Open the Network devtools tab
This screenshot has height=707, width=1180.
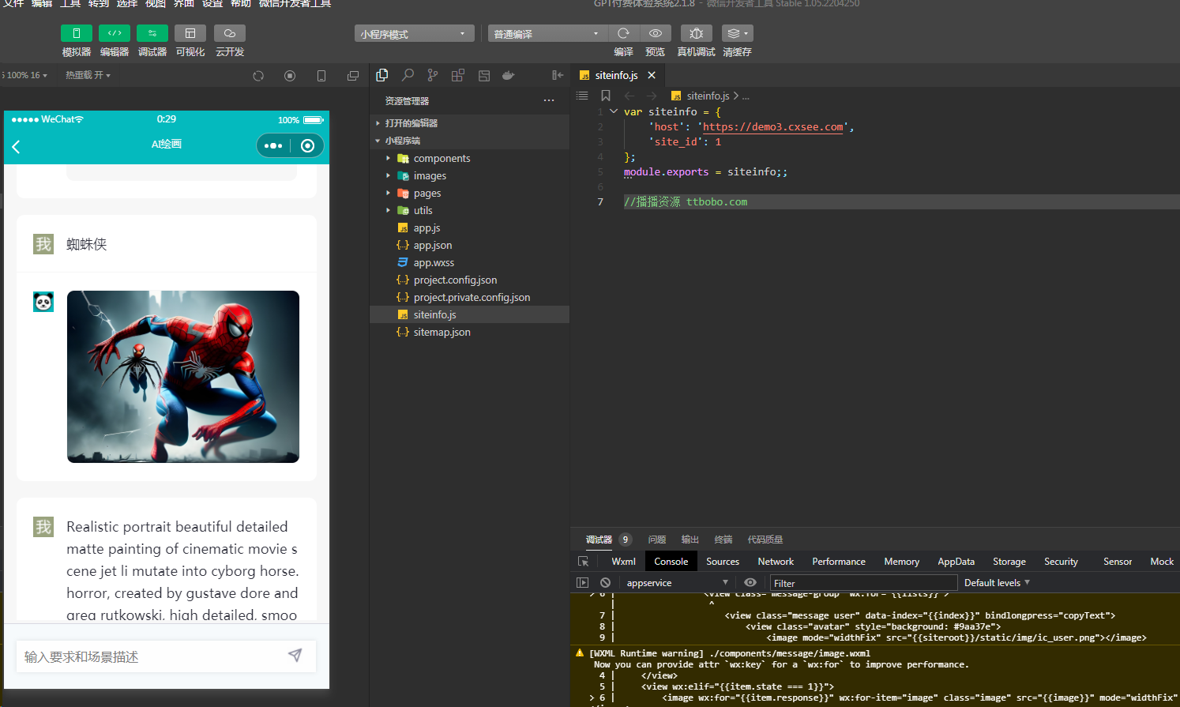(x=776, y=562)
